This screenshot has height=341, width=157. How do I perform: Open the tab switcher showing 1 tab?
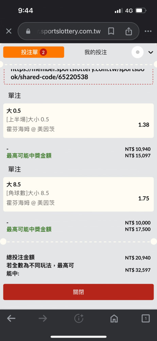pyautogui.click(x=145, y=318)
